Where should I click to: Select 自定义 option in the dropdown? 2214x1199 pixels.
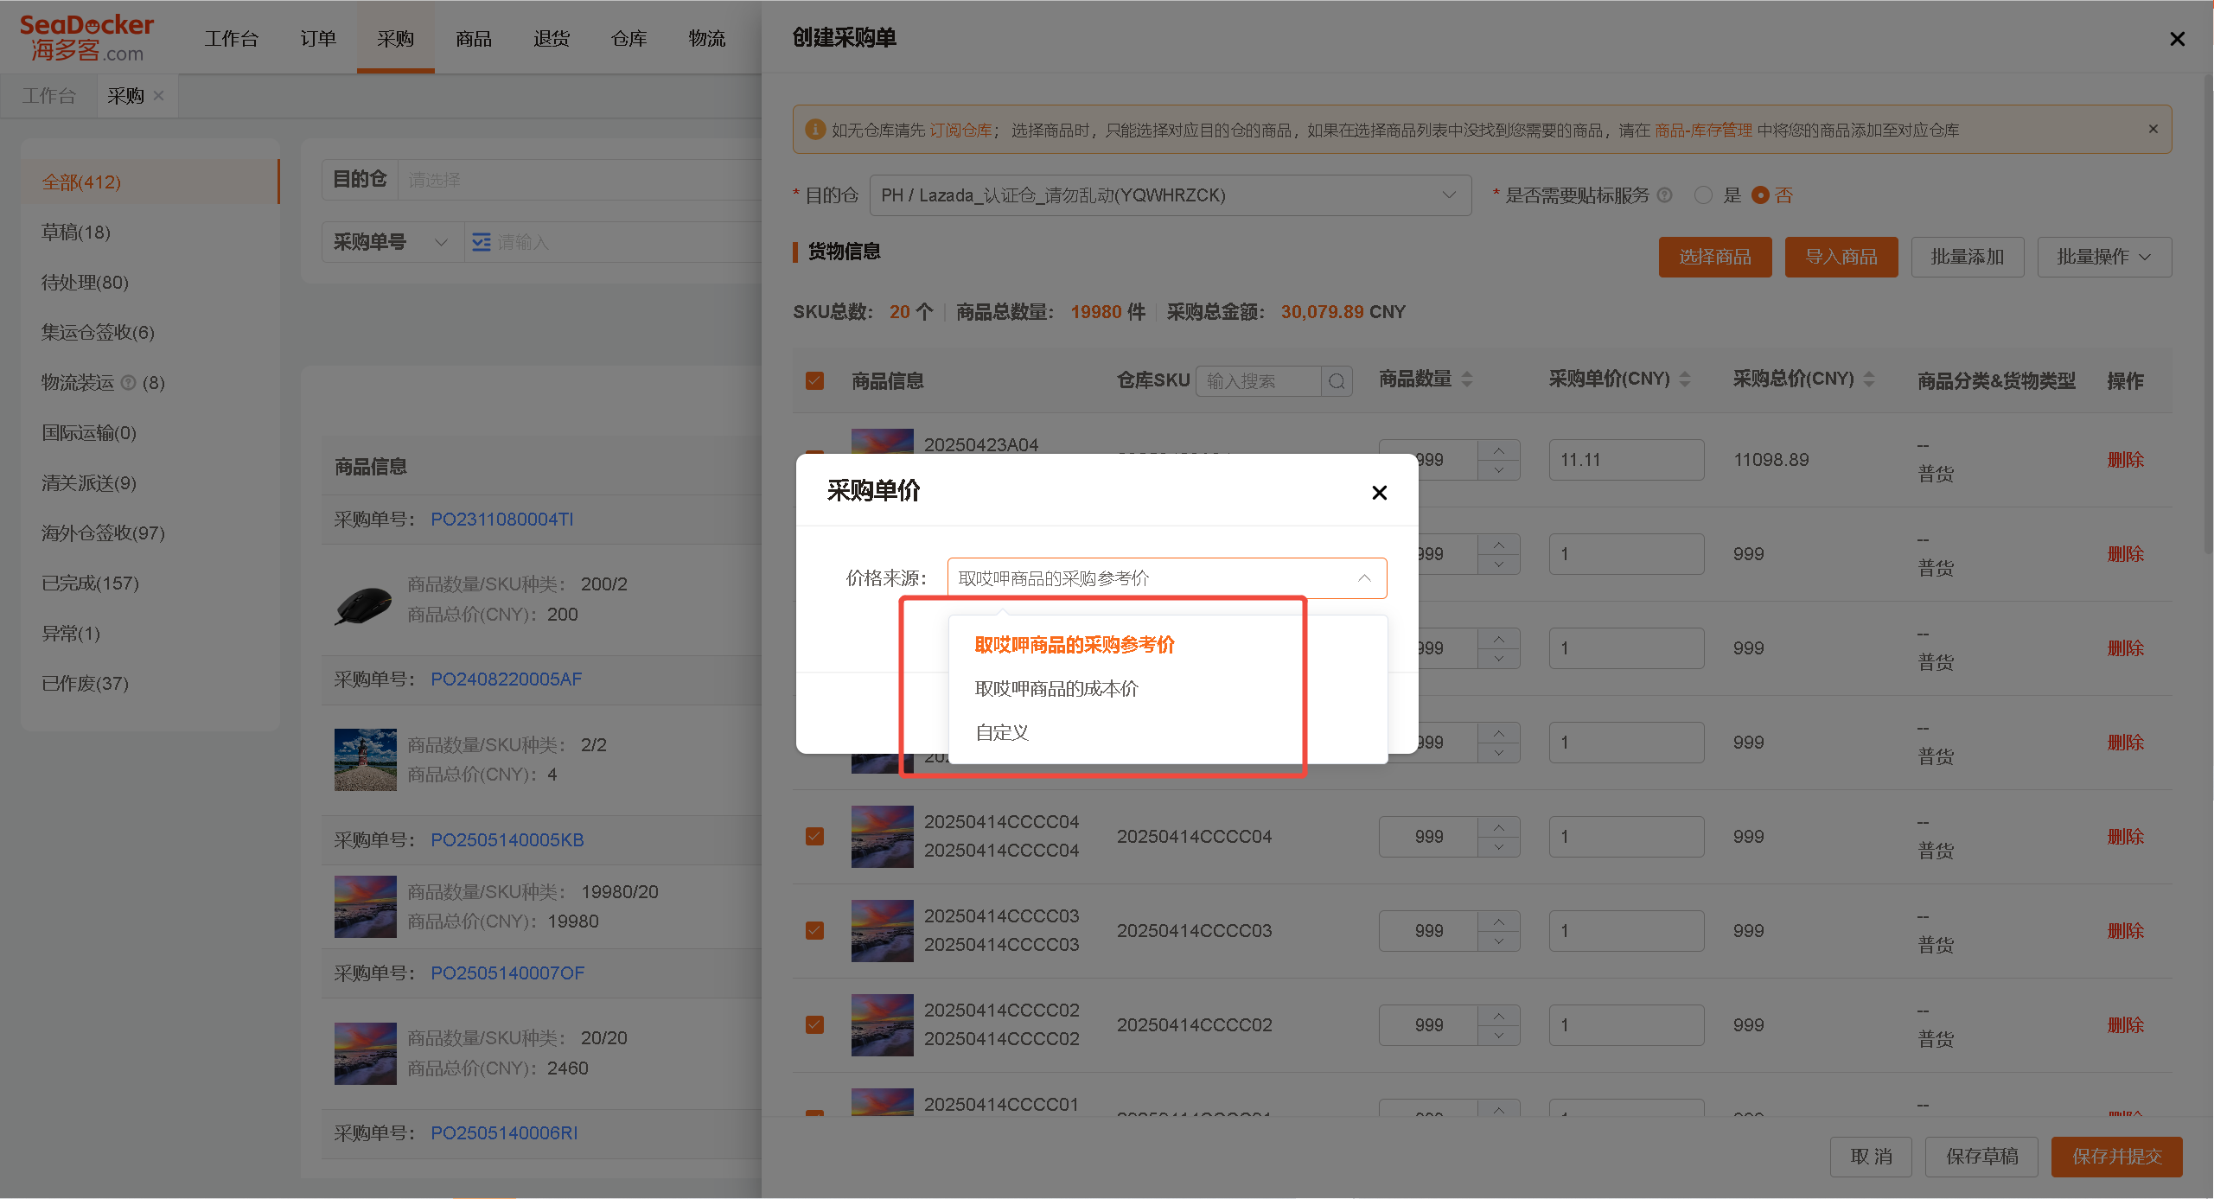click(1002, 733)
